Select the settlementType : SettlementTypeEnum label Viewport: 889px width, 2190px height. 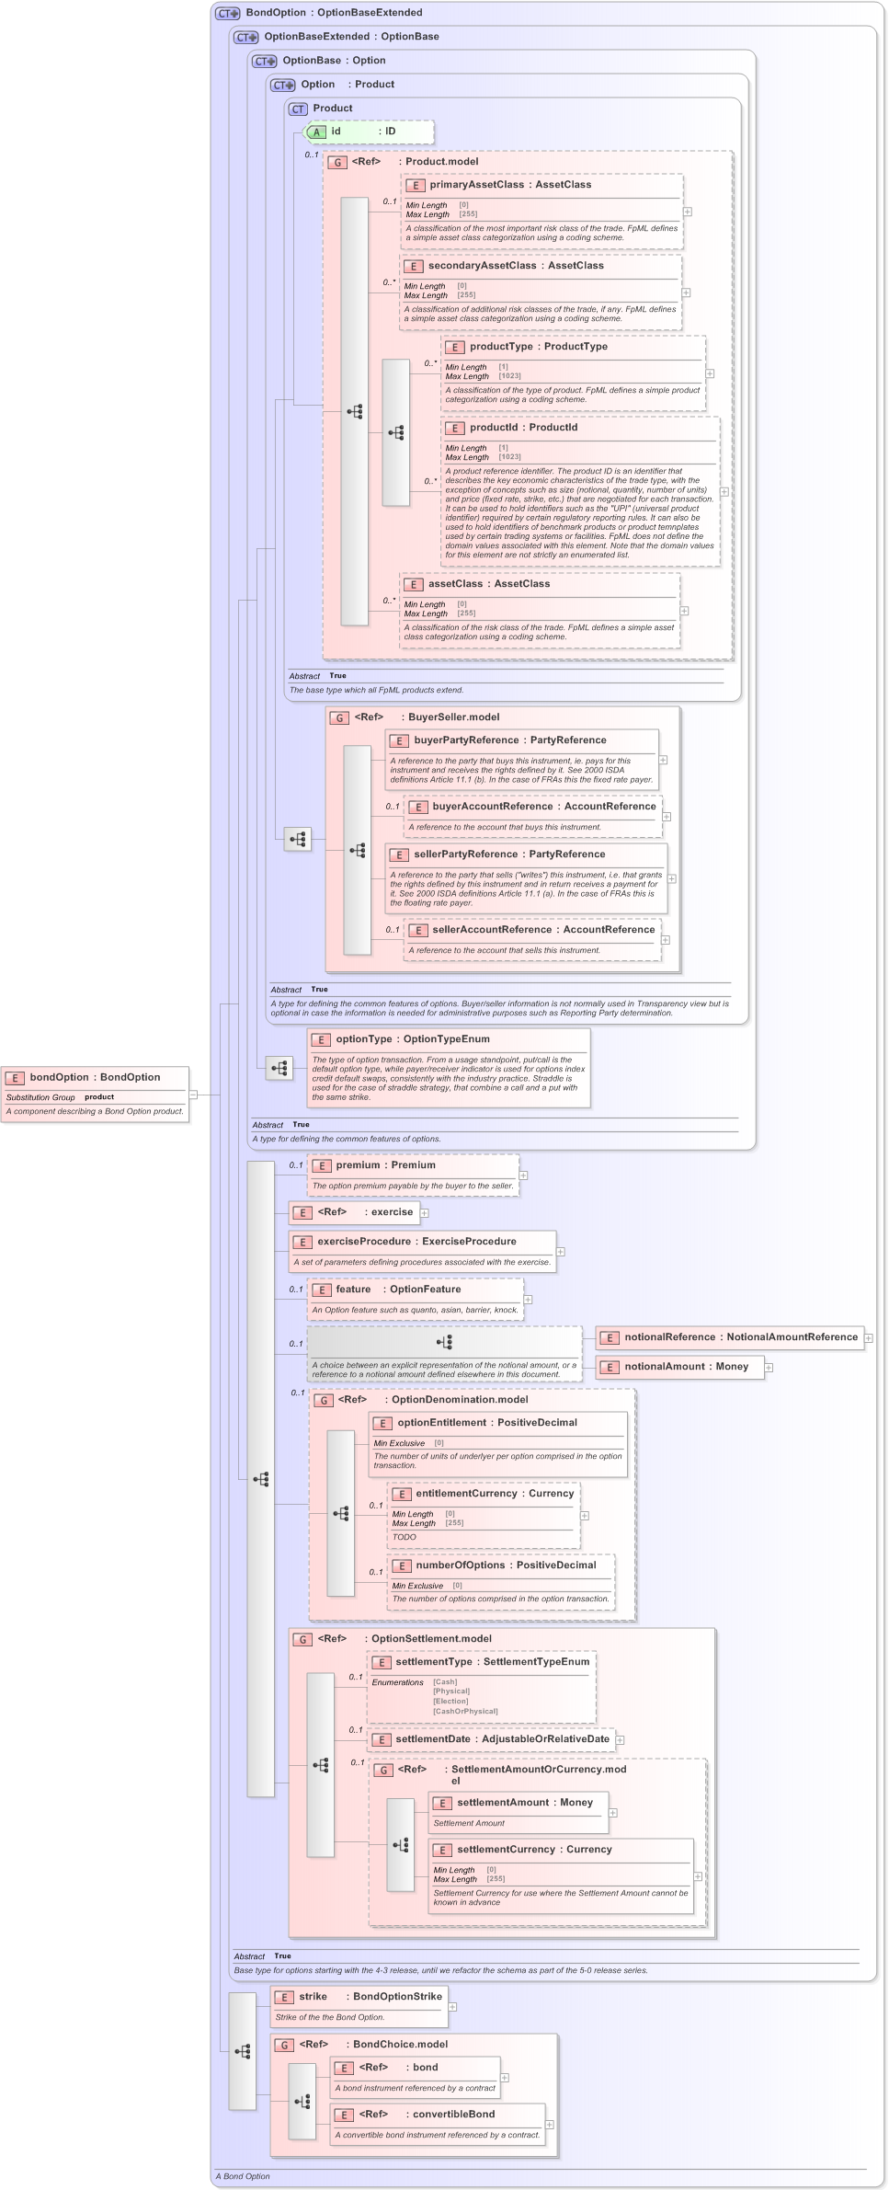[494, 1662]
